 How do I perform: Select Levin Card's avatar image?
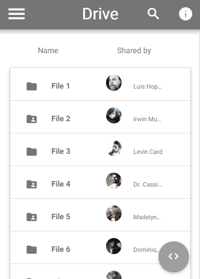click(x=114, y=148)
